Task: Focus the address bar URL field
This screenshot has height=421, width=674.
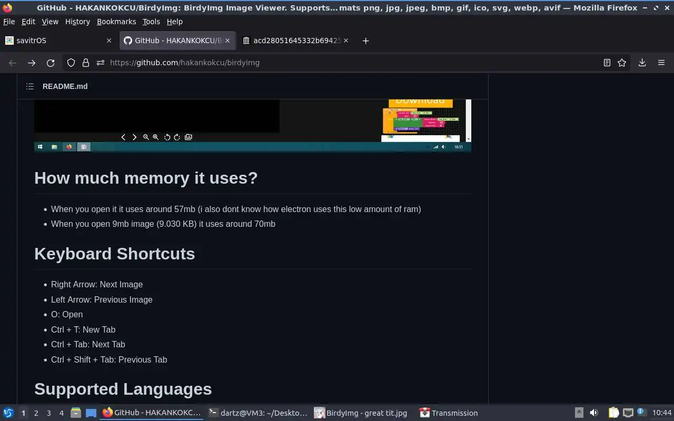Action: [x=348, y=63]
